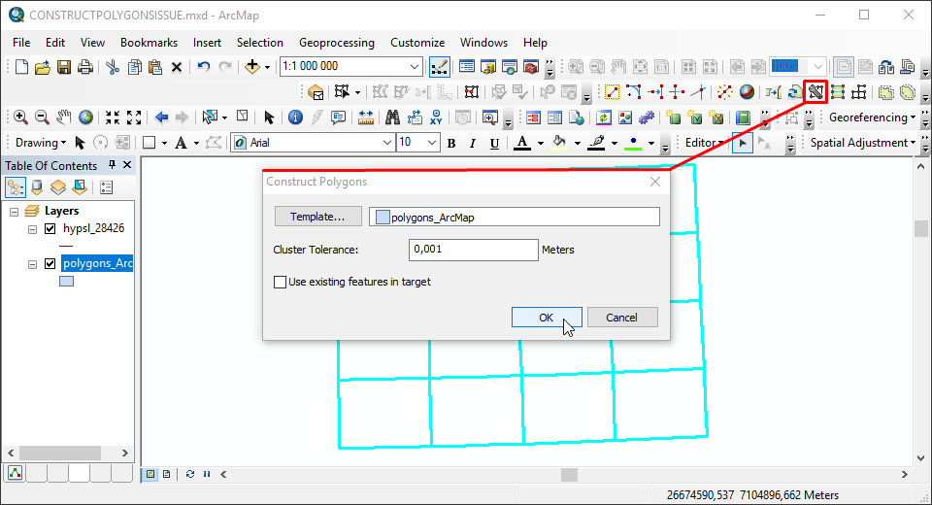
Task: Open the fill color picker
Action: coord(559,143)
